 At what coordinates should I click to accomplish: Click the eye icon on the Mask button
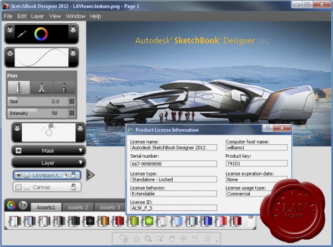[19, 151]
